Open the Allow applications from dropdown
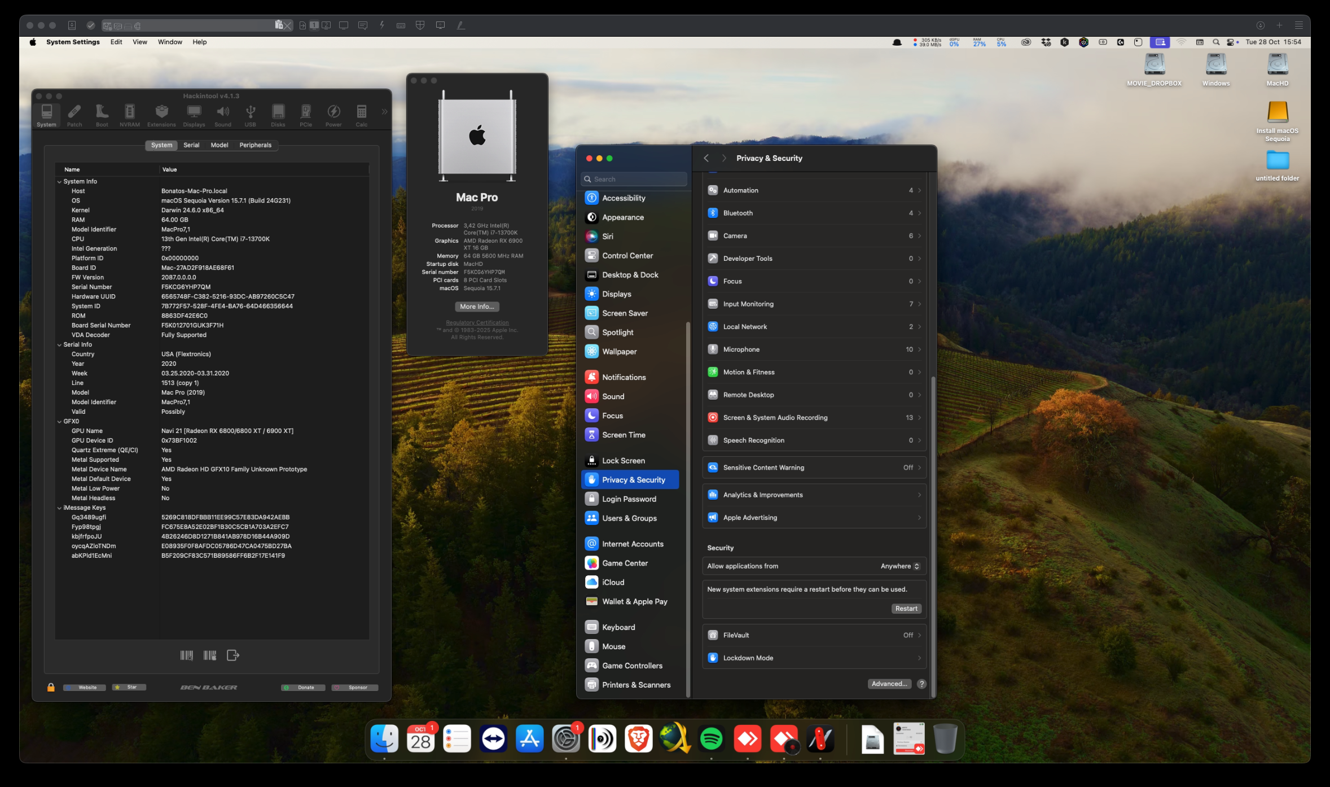Screen dimensions: 1330x787 [x=900, y=566]
